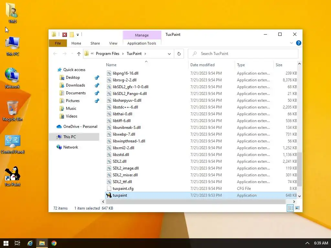
Task: Open the VM5 desktop folder icon
Action: pos(12,12)
